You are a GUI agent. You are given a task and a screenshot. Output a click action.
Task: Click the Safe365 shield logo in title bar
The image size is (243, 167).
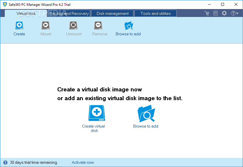5,4
